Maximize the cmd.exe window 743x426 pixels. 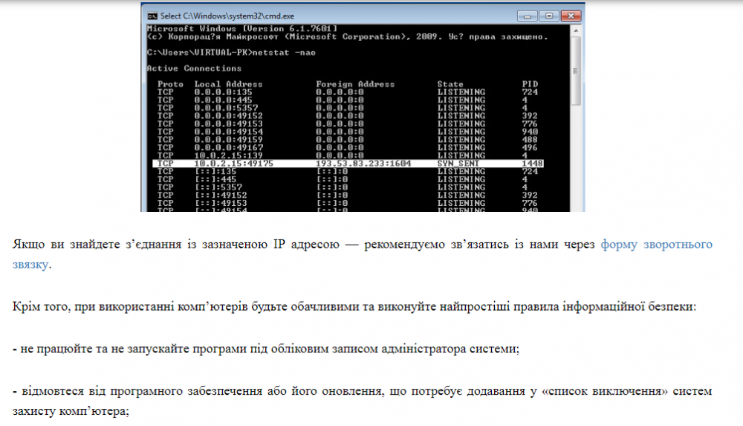[549, 16]
